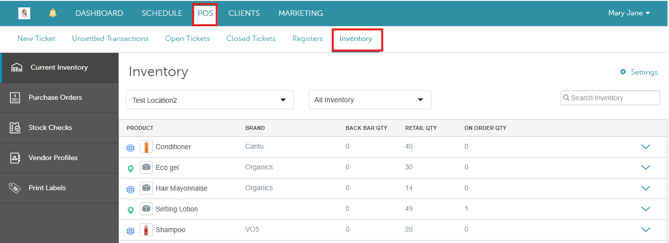
Task: Open Purchase Orders in sidebar
Action: 59,98
